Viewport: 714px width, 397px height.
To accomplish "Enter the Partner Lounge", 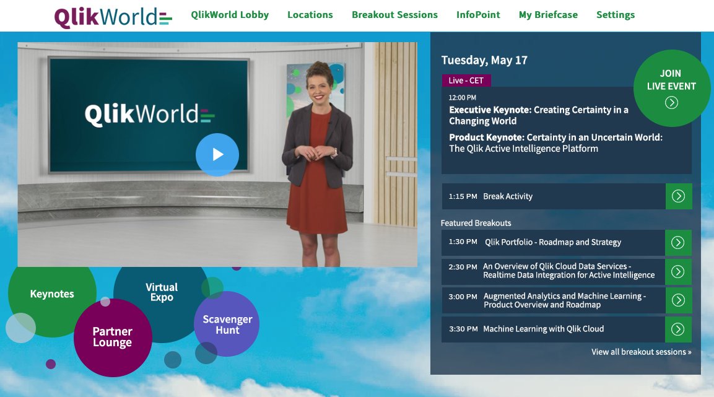I will [113, 338].
